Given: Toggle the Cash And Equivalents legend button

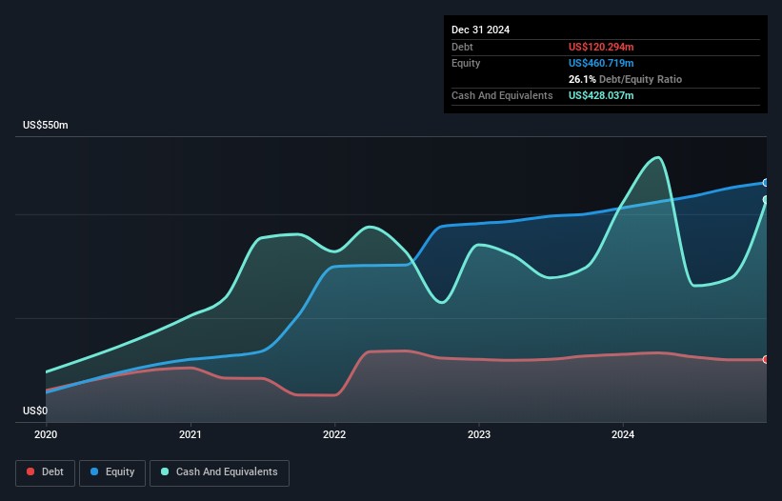Looking at the screenshot, I should coord(219,472).
